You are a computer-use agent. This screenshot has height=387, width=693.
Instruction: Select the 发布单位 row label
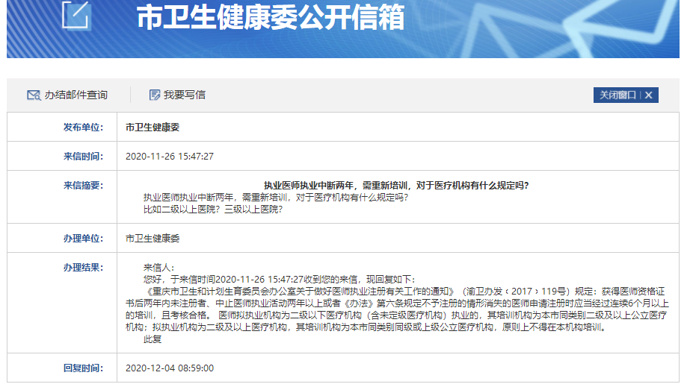(x=83, y=128)
